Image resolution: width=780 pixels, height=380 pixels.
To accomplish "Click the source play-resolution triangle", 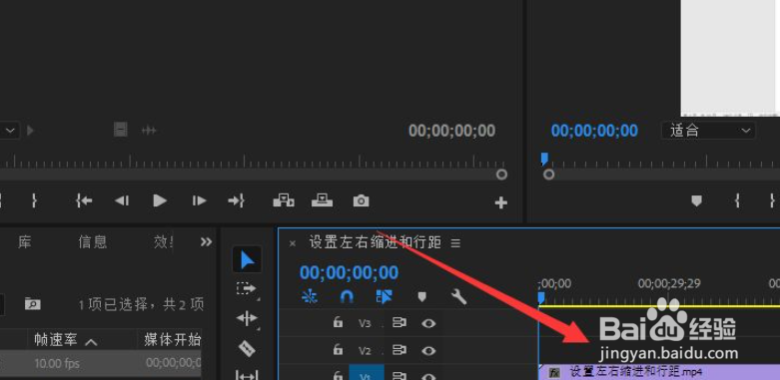I will 30,131.
